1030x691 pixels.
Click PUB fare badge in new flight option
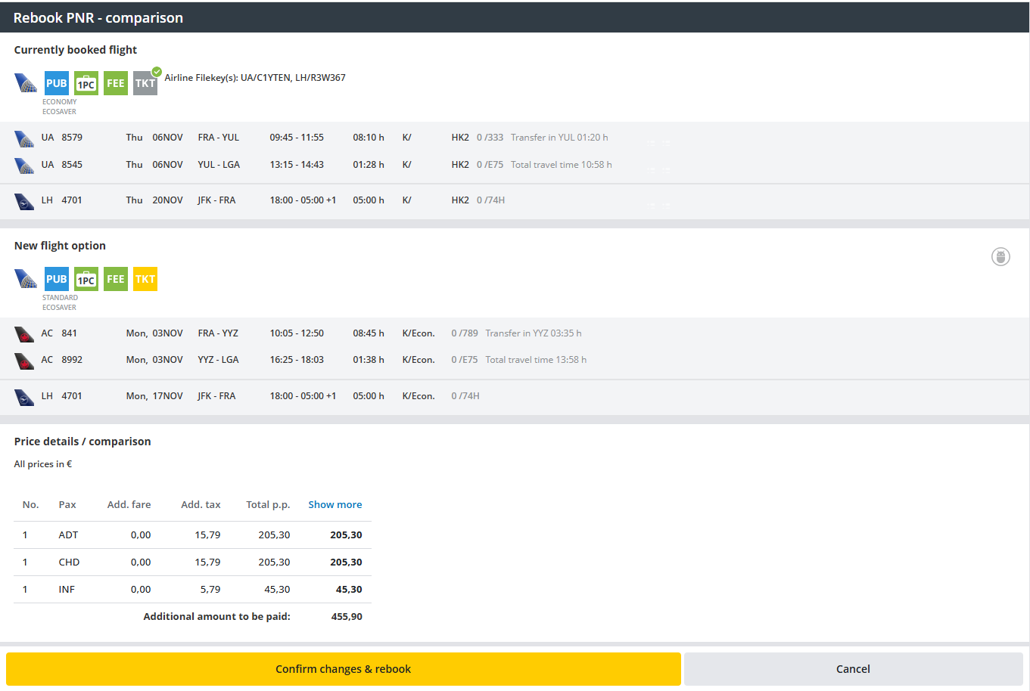(x=57, y=279)
